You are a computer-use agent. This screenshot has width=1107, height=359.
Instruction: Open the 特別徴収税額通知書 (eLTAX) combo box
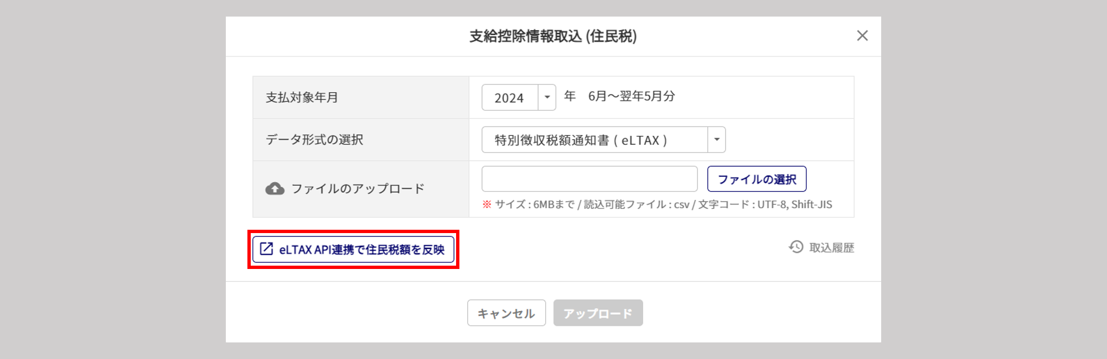tap(603, 140)
